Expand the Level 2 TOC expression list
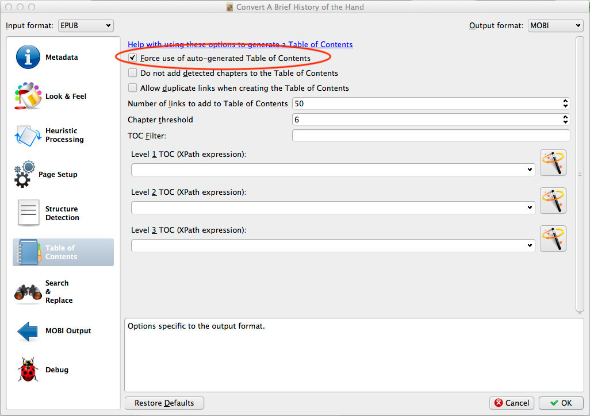 tap(530, 207)
